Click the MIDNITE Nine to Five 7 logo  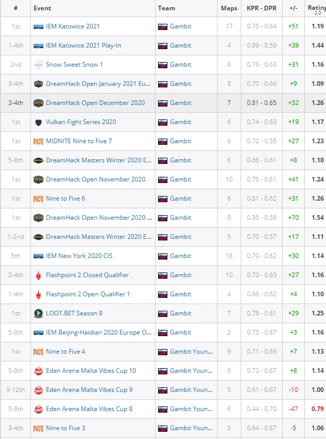click(38, 141)
